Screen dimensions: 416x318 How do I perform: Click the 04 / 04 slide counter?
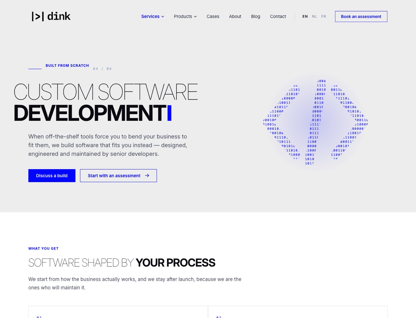tap(102, 69)
